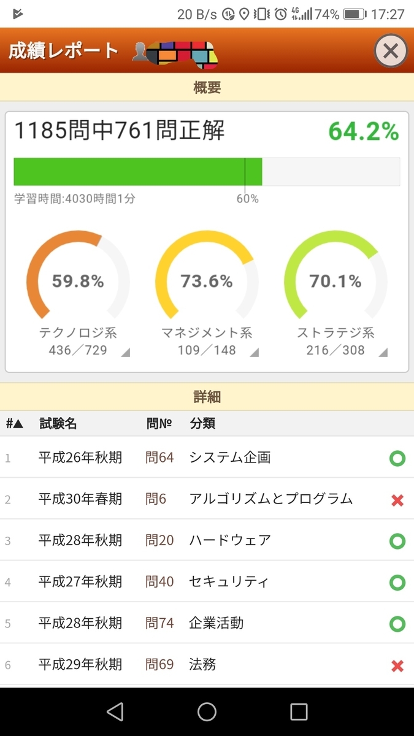Image resolution: width=414 pixels, height=736 pixels.
Task: Tap the recent apps square navigation button
Action: pyautogui.click(x=299, y=711)
